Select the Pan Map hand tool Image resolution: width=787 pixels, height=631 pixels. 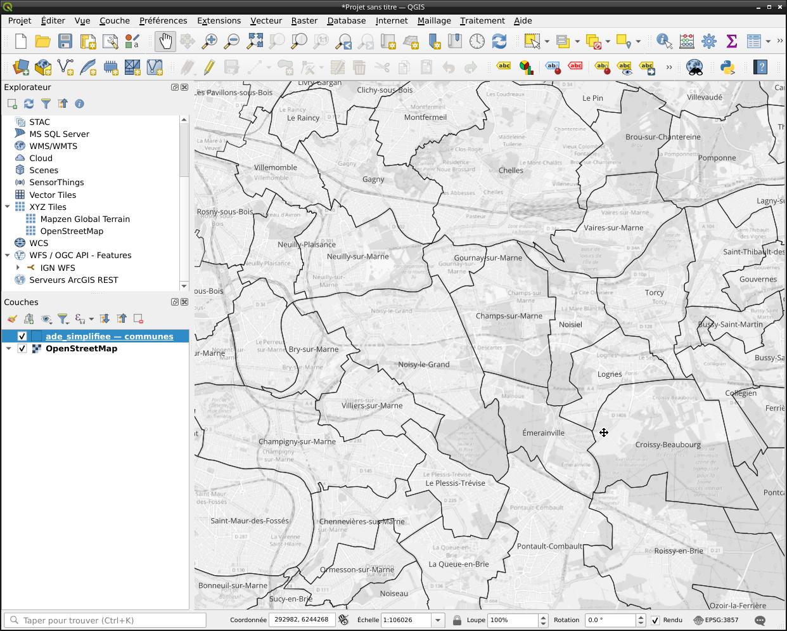coord(165,42)
